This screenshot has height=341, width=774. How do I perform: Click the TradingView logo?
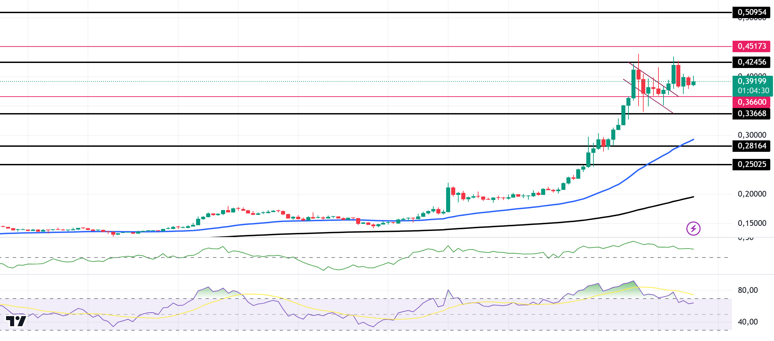(x=16, y=321)
